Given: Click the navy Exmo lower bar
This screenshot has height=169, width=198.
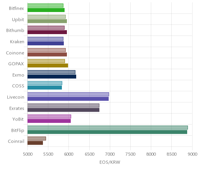Looking at the screenshot, I should tap(52, 77).
